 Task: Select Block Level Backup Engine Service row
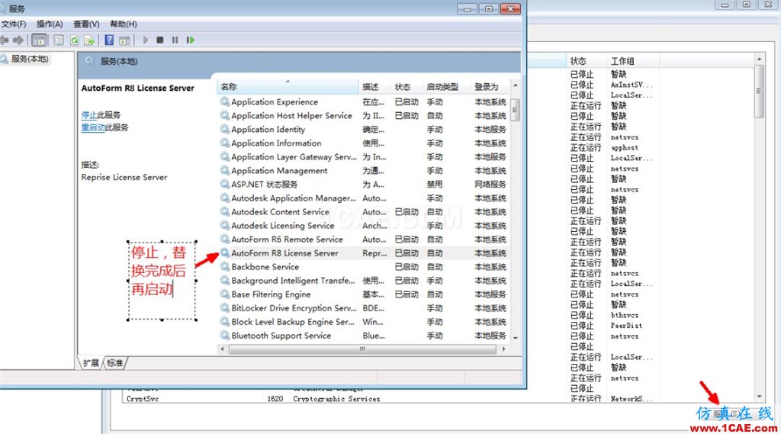pyautogui.click(x=364, y=322)
